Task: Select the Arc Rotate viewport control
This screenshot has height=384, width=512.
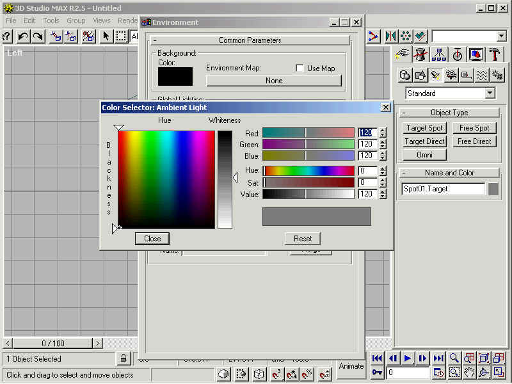Action: (484, 372)
